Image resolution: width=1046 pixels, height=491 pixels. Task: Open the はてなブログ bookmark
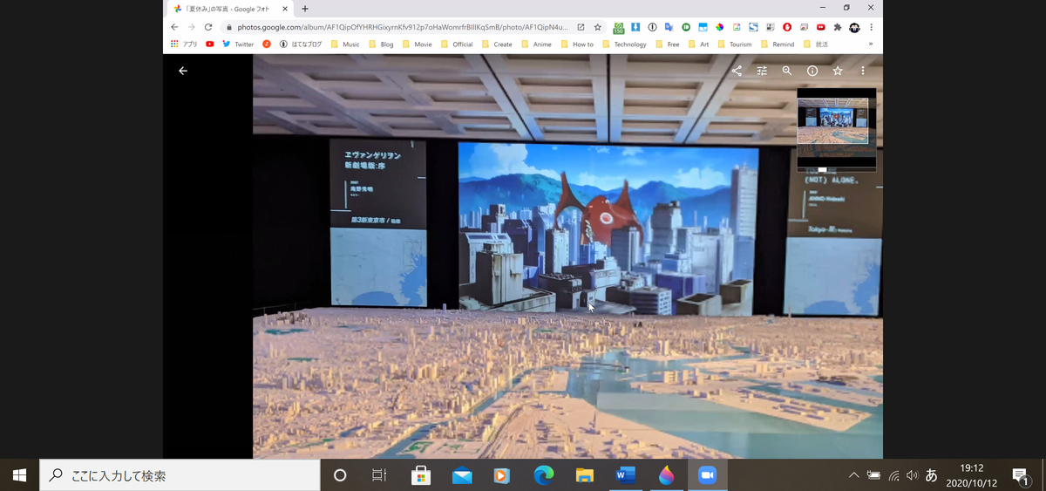[301, 44]
